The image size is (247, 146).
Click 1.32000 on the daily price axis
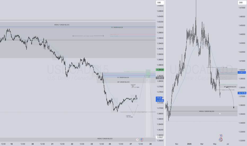[242, 141]
